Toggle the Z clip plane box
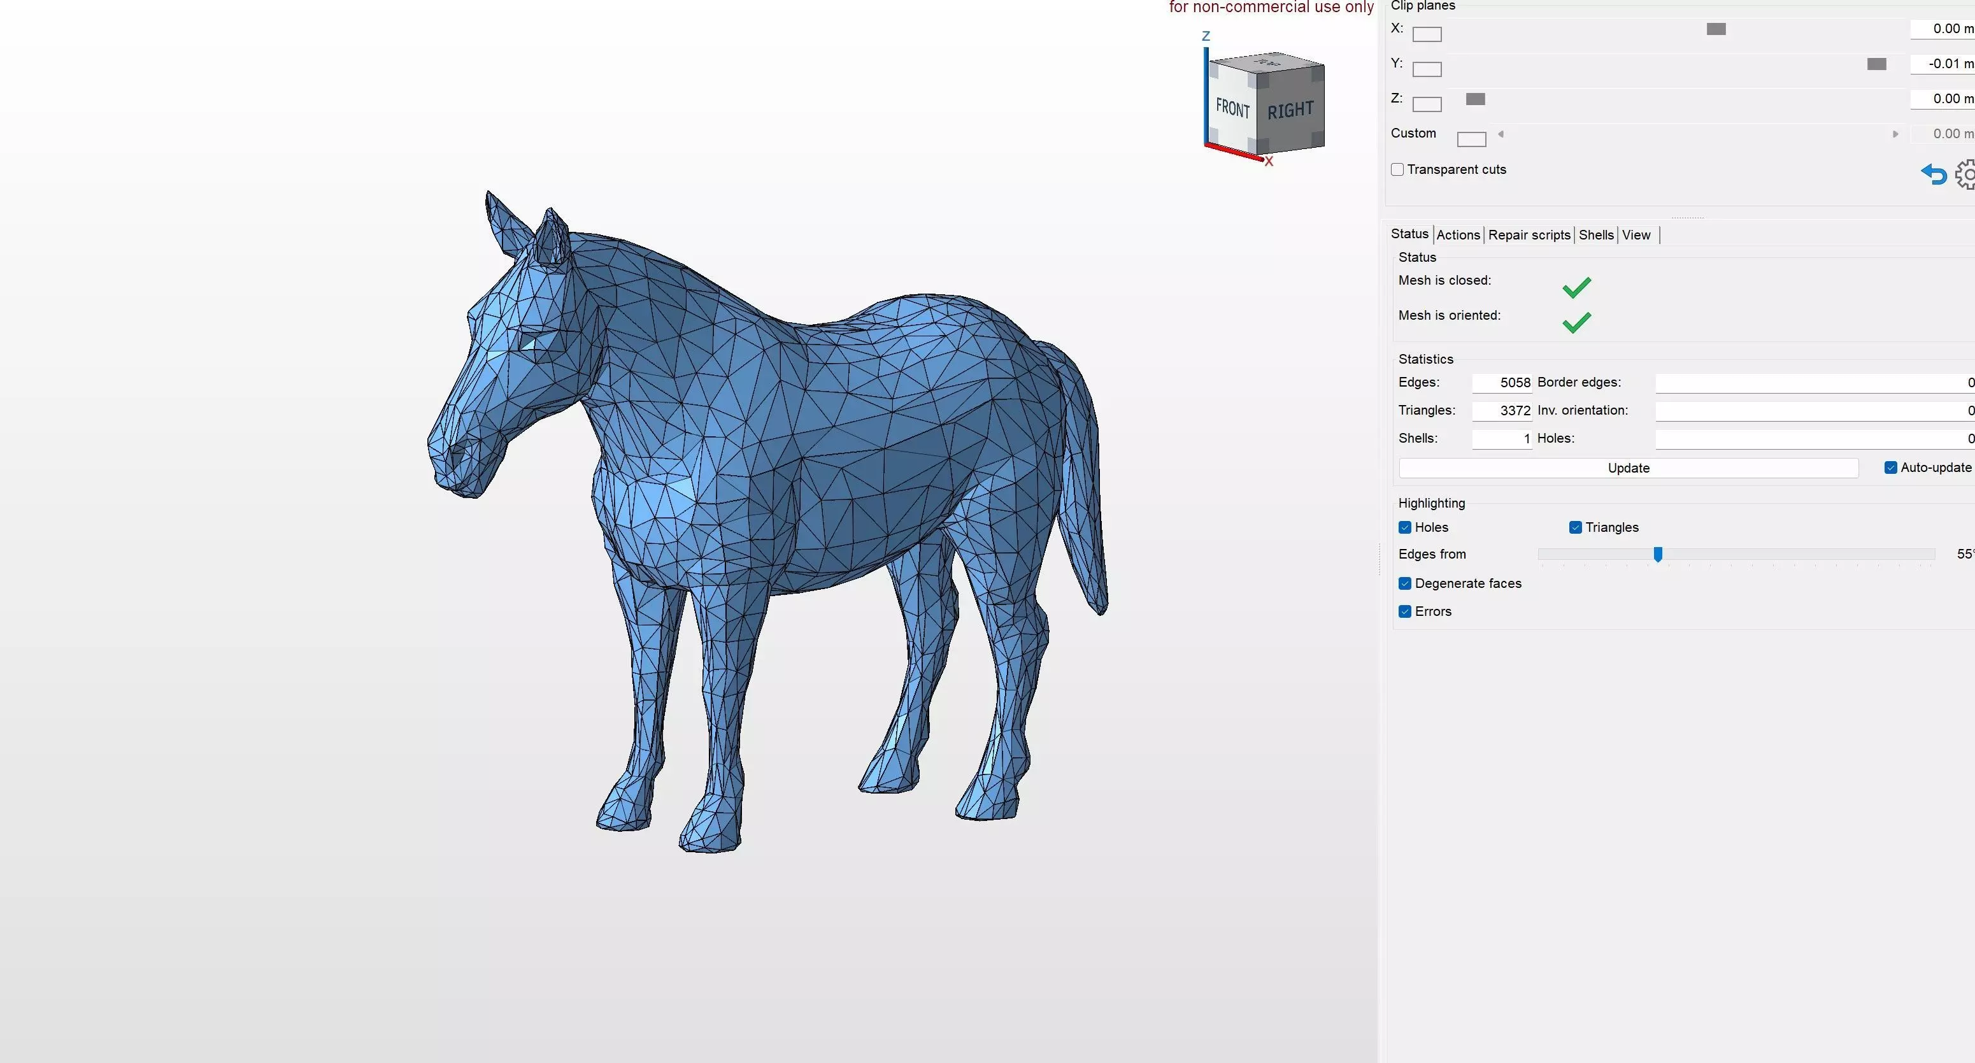 tap(1426, 104)
